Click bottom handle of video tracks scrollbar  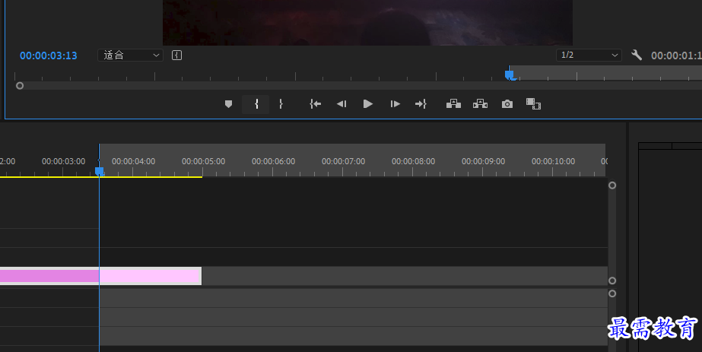point(612,281)
